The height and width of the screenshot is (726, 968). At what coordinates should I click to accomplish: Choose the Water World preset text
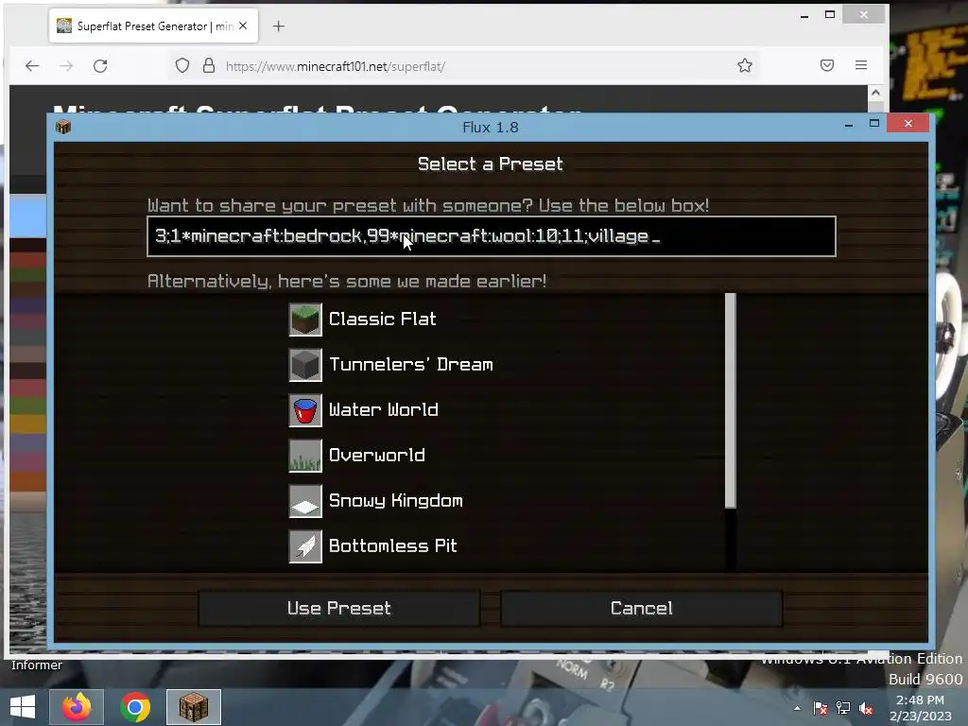384,409
